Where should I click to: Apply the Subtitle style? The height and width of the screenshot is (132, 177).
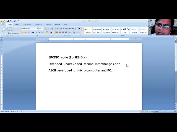pyautogui.click(x=134, y=31)
